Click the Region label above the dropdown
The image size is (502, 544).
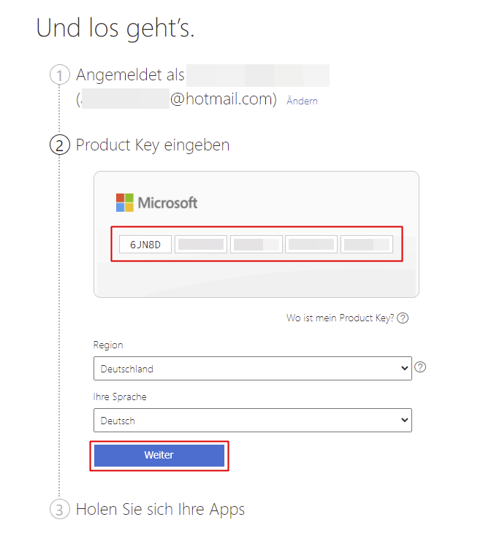tap(108, 345)
